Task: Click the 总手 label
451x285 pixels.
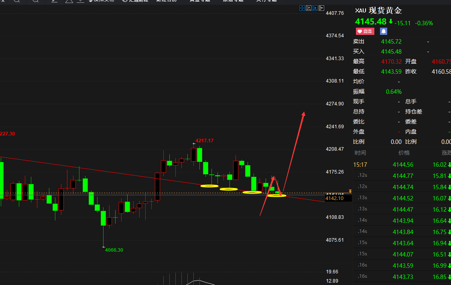Action: click(x=411, y=101)
